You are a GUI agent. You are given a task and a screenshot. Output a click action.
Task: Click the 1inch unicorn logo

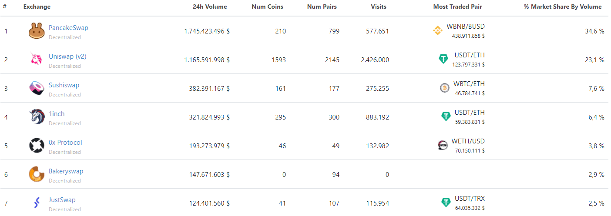(x=37, y=117)
